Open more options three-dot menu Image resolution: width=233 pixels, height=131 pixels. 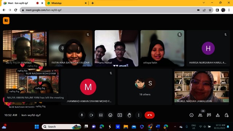coord(139,115)
